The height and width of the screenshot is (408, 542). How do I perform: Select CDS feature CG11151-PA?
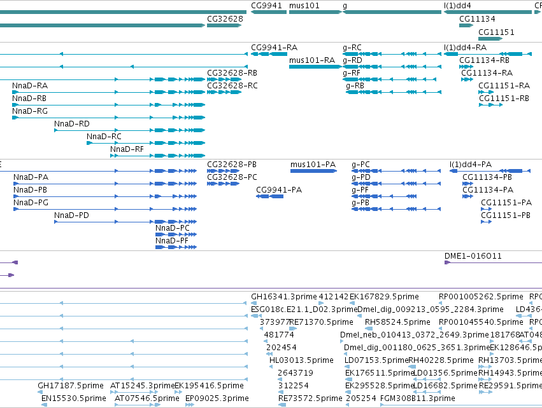(x=506, y=203)
